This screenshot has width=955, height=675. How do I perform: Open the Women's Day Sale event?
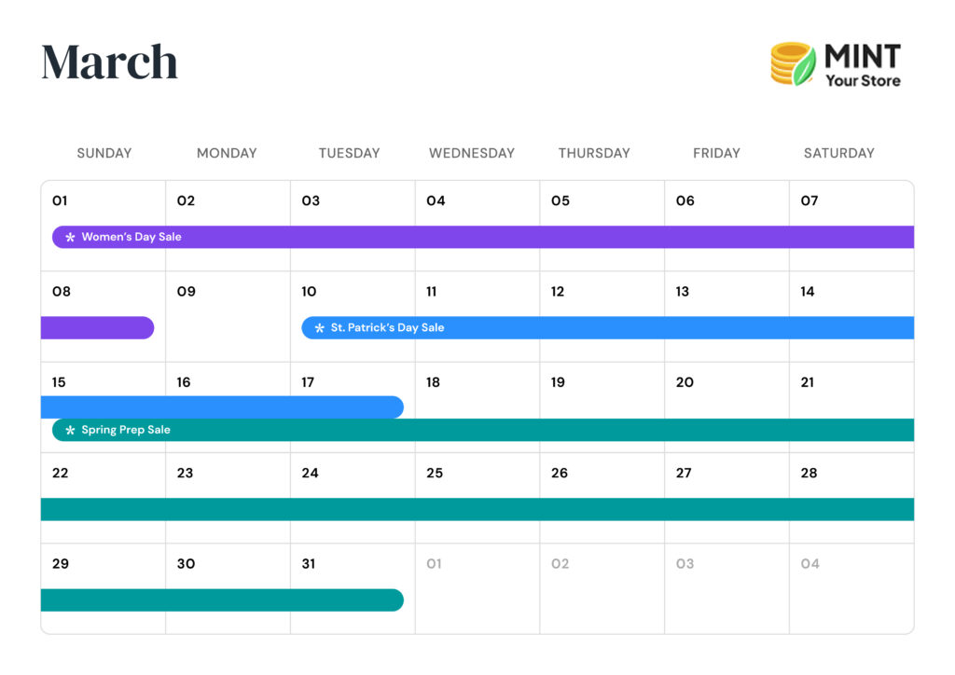click(131, 237)
